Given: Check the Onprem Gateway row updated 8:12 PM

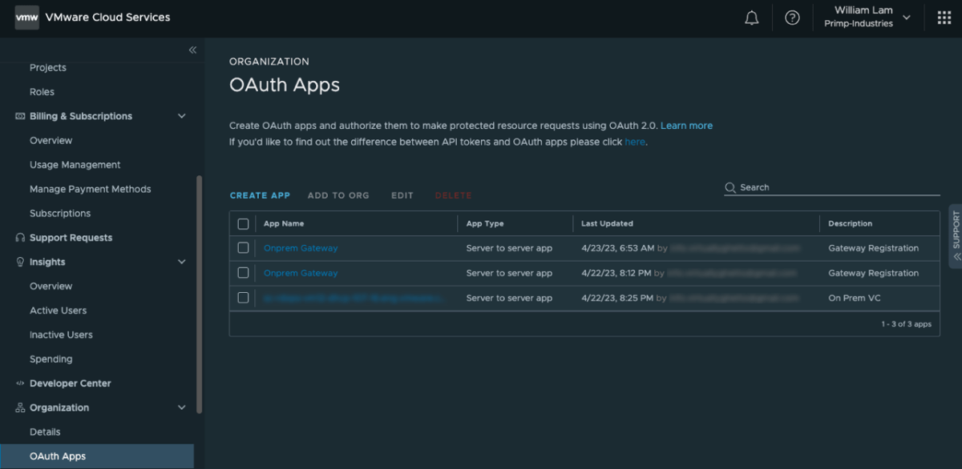Looking at the screenshot, I should click(244, 273).
